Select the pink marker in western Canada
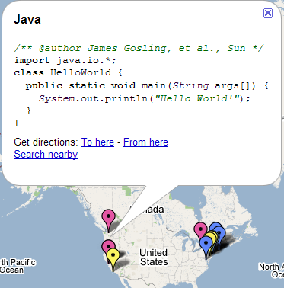Viewport: 284px width, 288px height. click(x=108, y=218)
